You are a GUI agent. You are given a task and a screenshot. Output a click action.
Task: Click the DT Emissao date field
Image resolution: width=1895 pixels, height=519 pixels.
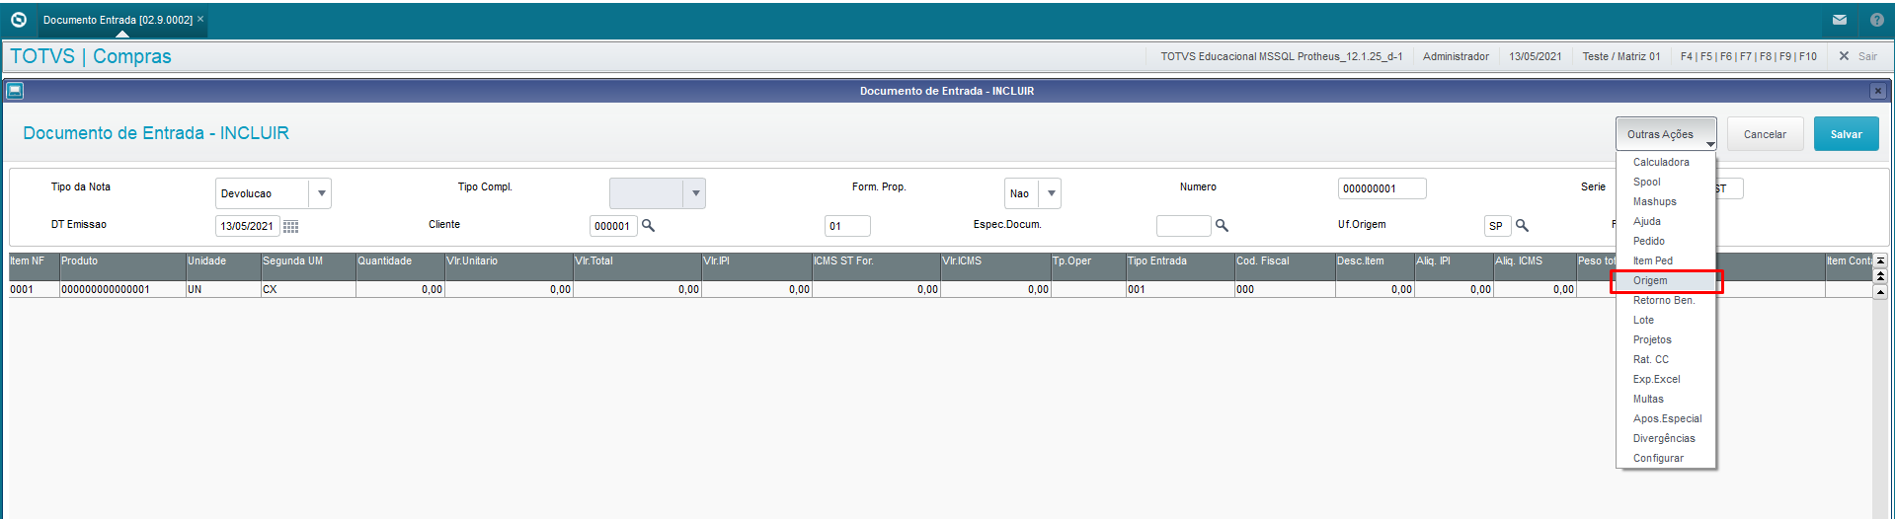(x=247, y=226)
